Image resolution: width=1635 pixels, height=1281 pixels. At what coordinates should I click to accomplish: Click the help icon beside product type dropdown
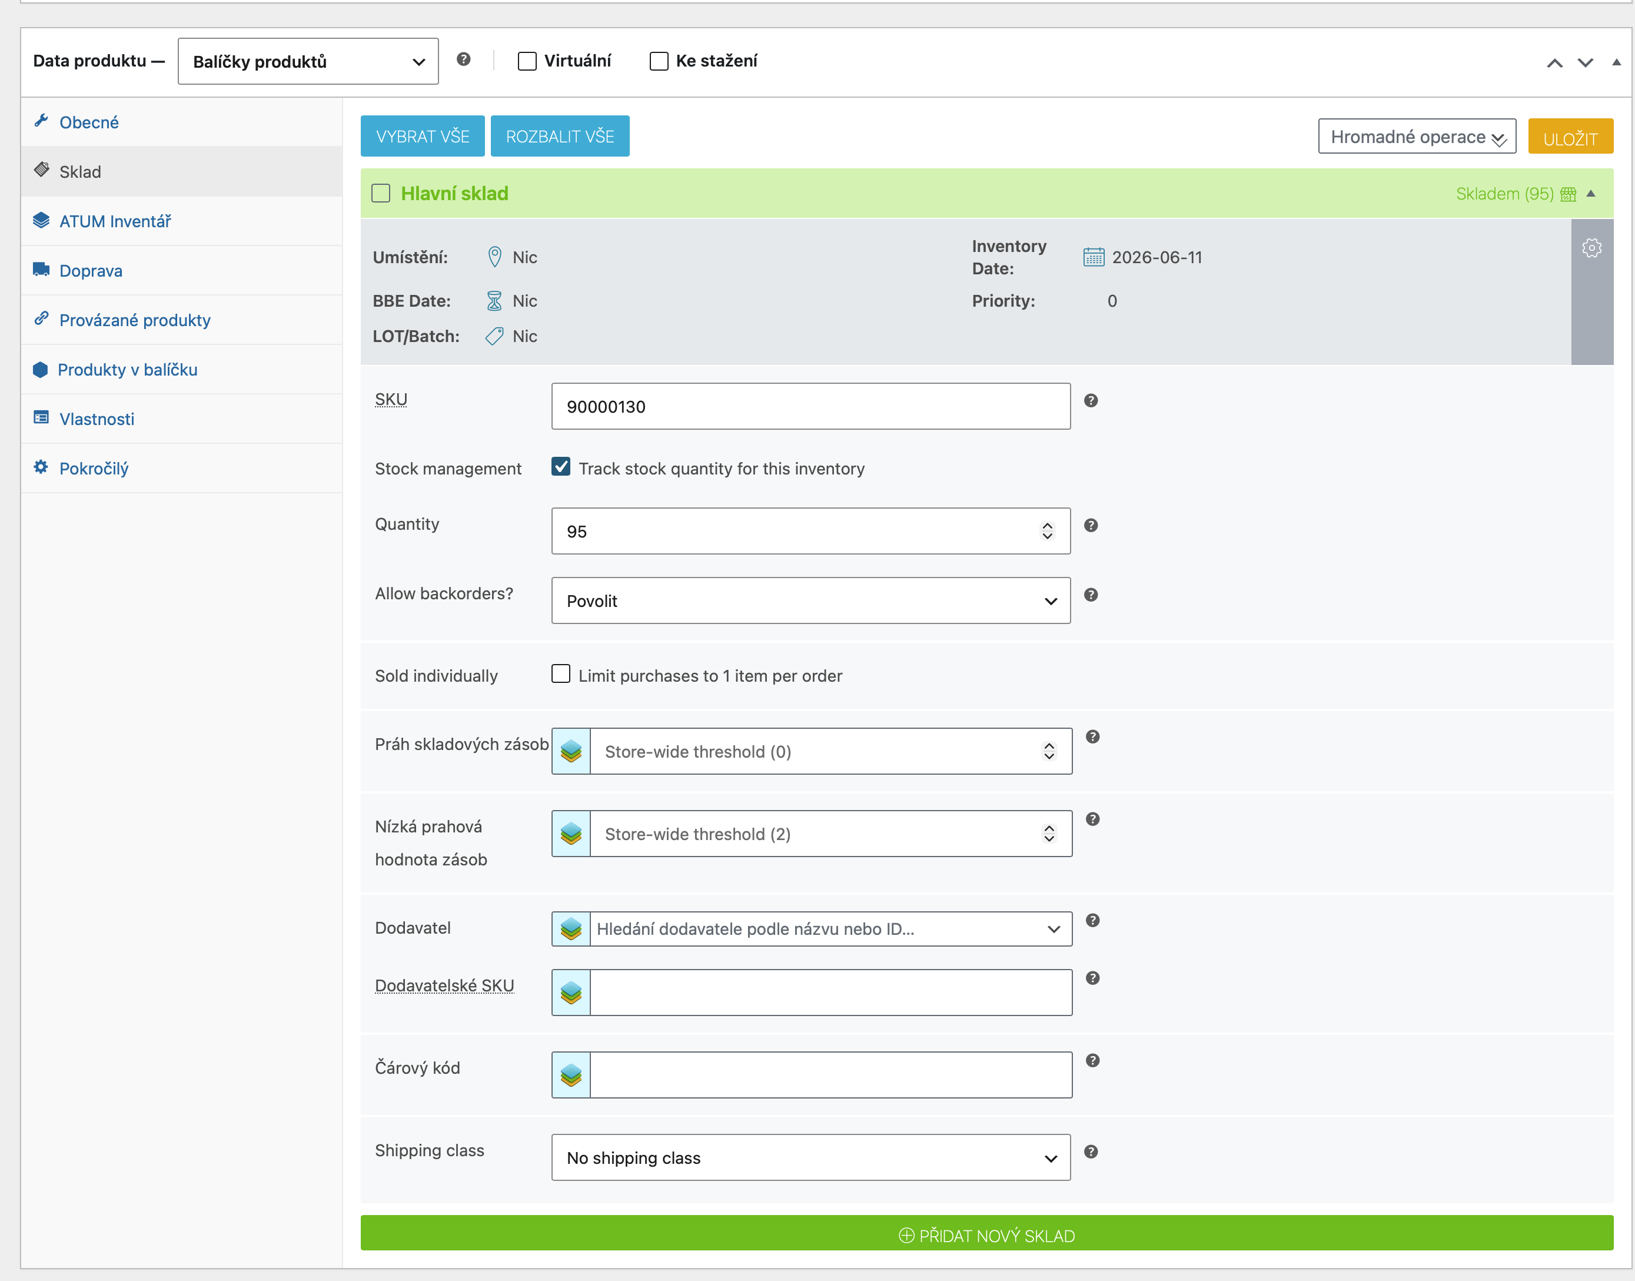463,59
